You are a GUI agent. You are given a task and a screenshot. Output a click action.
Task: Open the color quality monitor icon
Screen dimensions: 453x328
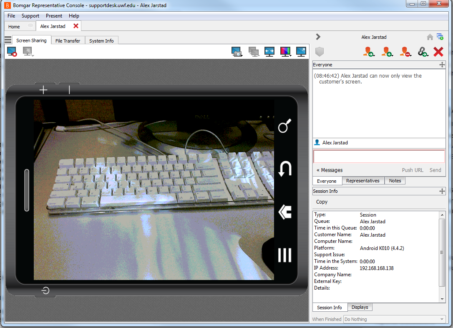pyautogui.click(x=285, y=51)
